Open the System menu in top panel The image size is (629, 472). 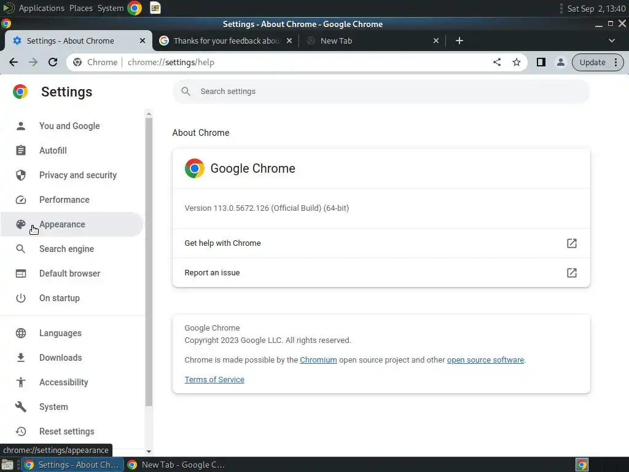pos(111,8)
